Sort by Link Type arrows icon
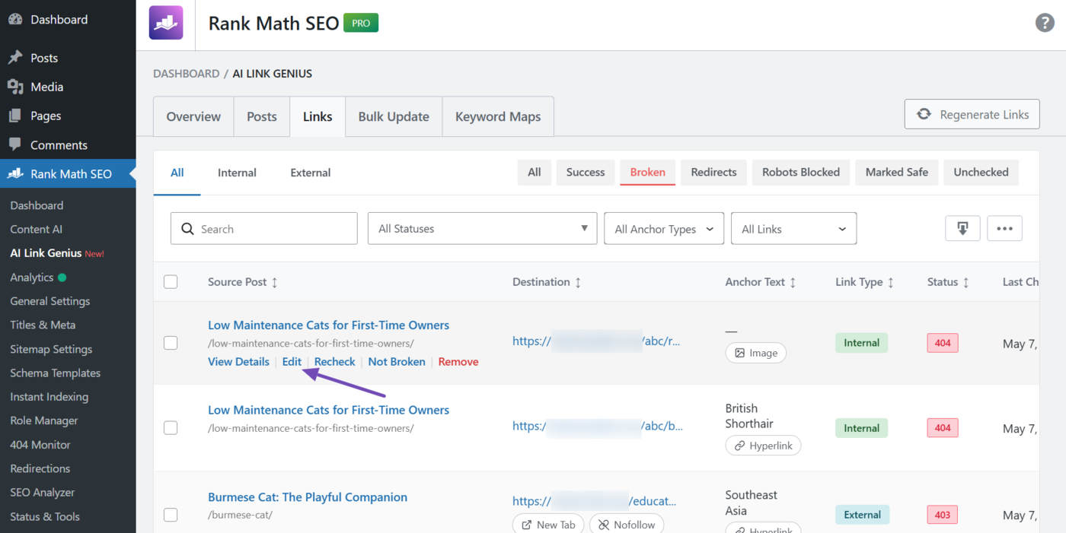 click(890, 282)
